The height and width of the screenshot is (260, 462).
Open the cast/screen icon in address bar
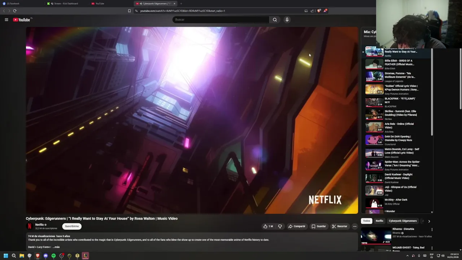(306, 11)
